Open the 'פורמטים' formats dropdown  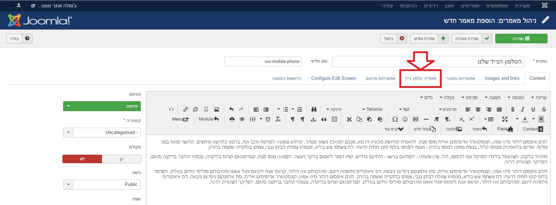tap(448, 109)
